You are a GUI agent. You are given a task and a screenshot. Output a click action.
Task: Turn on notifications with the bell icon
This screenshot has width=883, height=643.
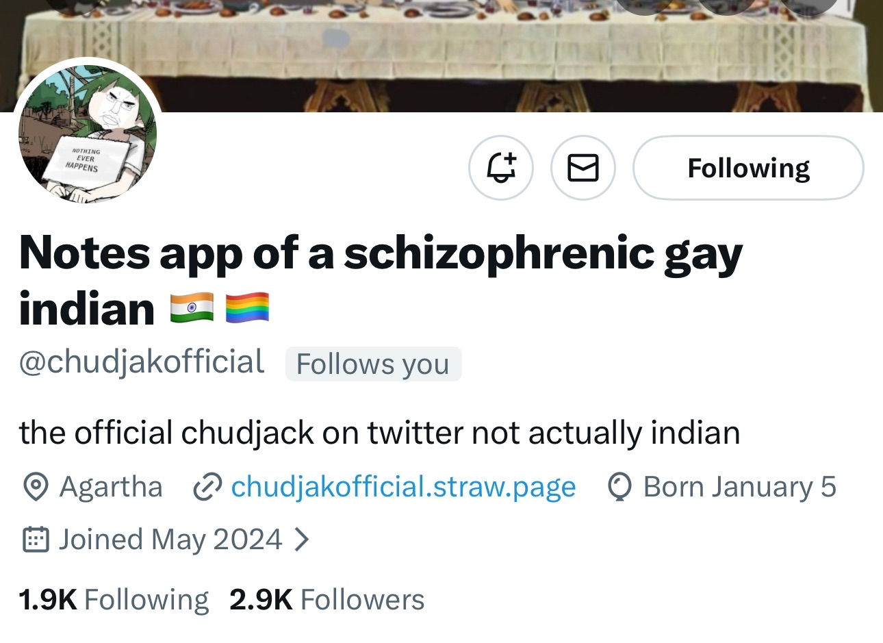[x=501, y=168]
